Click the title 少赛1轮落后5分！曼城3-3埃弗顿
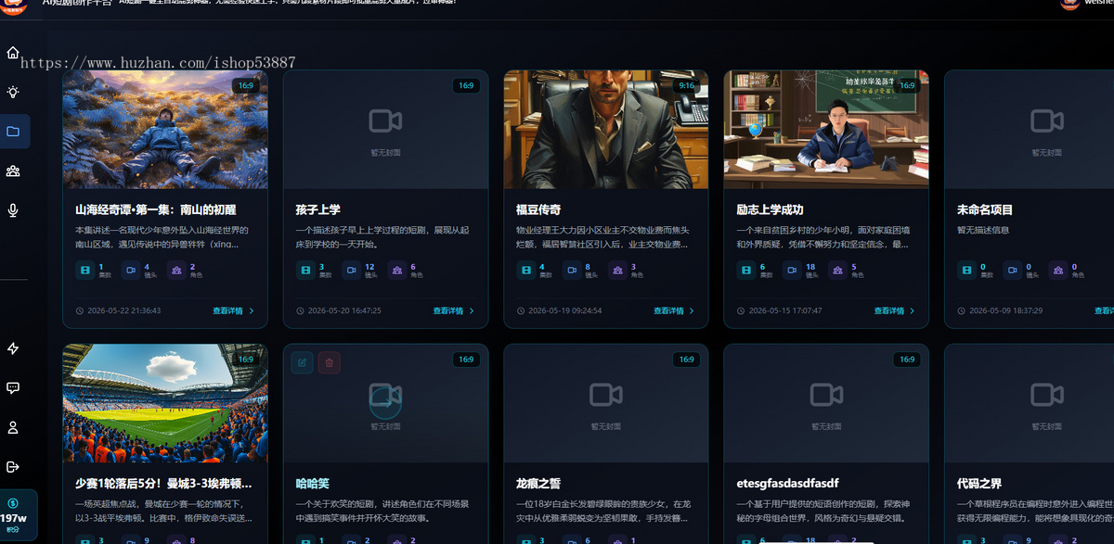 tap(162, 484)
